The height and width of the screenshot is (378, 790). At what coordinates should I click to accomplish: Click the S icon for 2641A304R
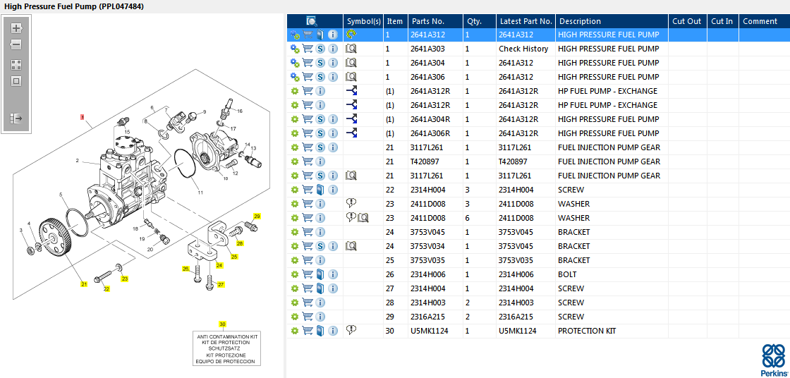(x=320, y=119)
